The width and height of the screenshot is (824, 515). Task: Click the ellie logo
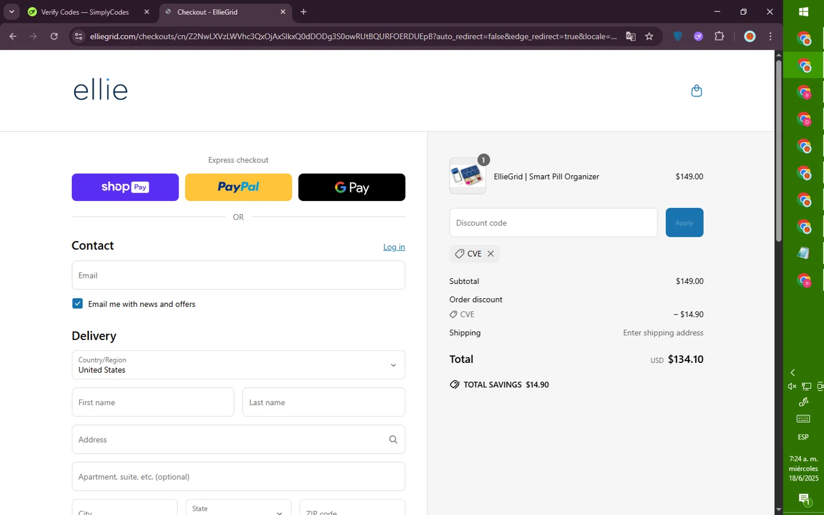click(x=101, y=91)
